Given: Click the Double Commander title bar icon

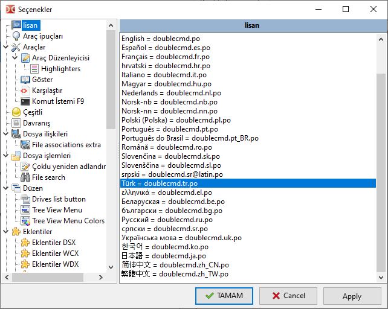Looking at the screenshot, I should click(x=10, y=10).
